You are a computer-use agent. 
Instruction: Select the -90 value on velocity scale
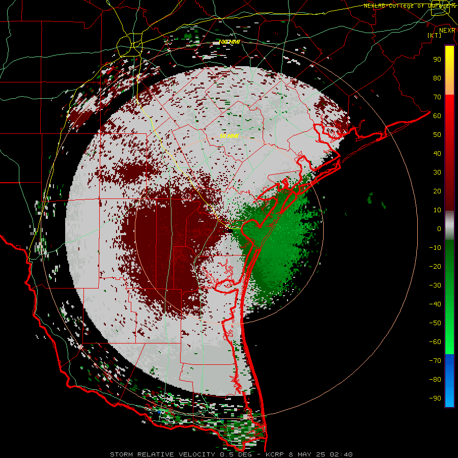435,398
